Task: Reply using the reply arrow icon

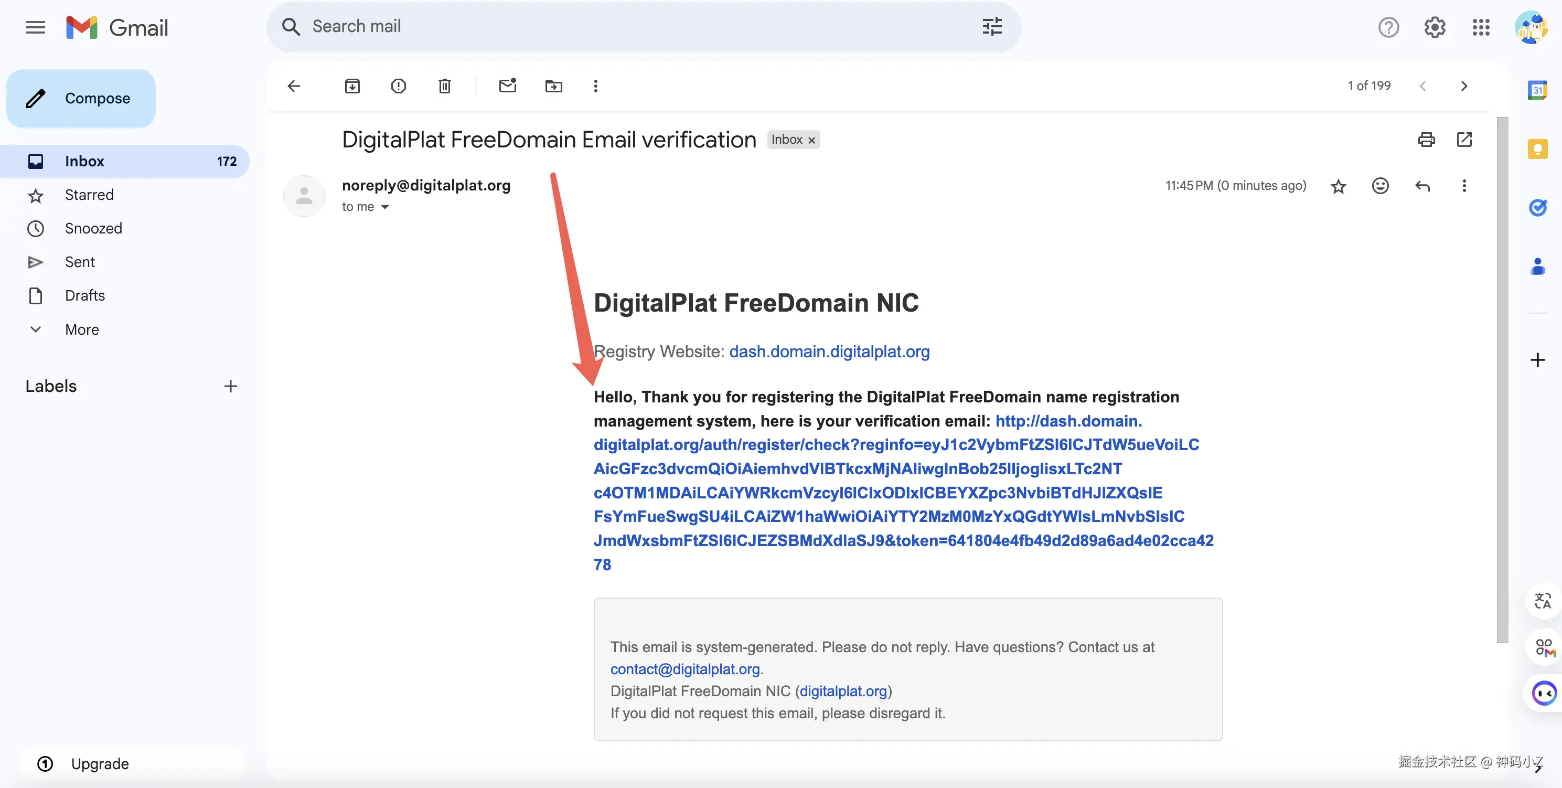Action: (1422, 186)
